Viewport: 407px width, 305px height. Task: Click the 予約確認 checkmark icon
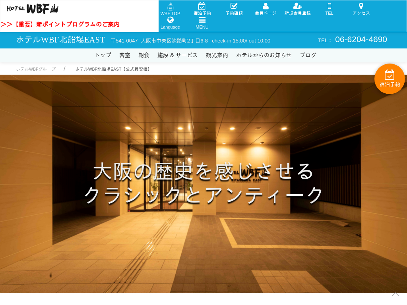(234, 6)
